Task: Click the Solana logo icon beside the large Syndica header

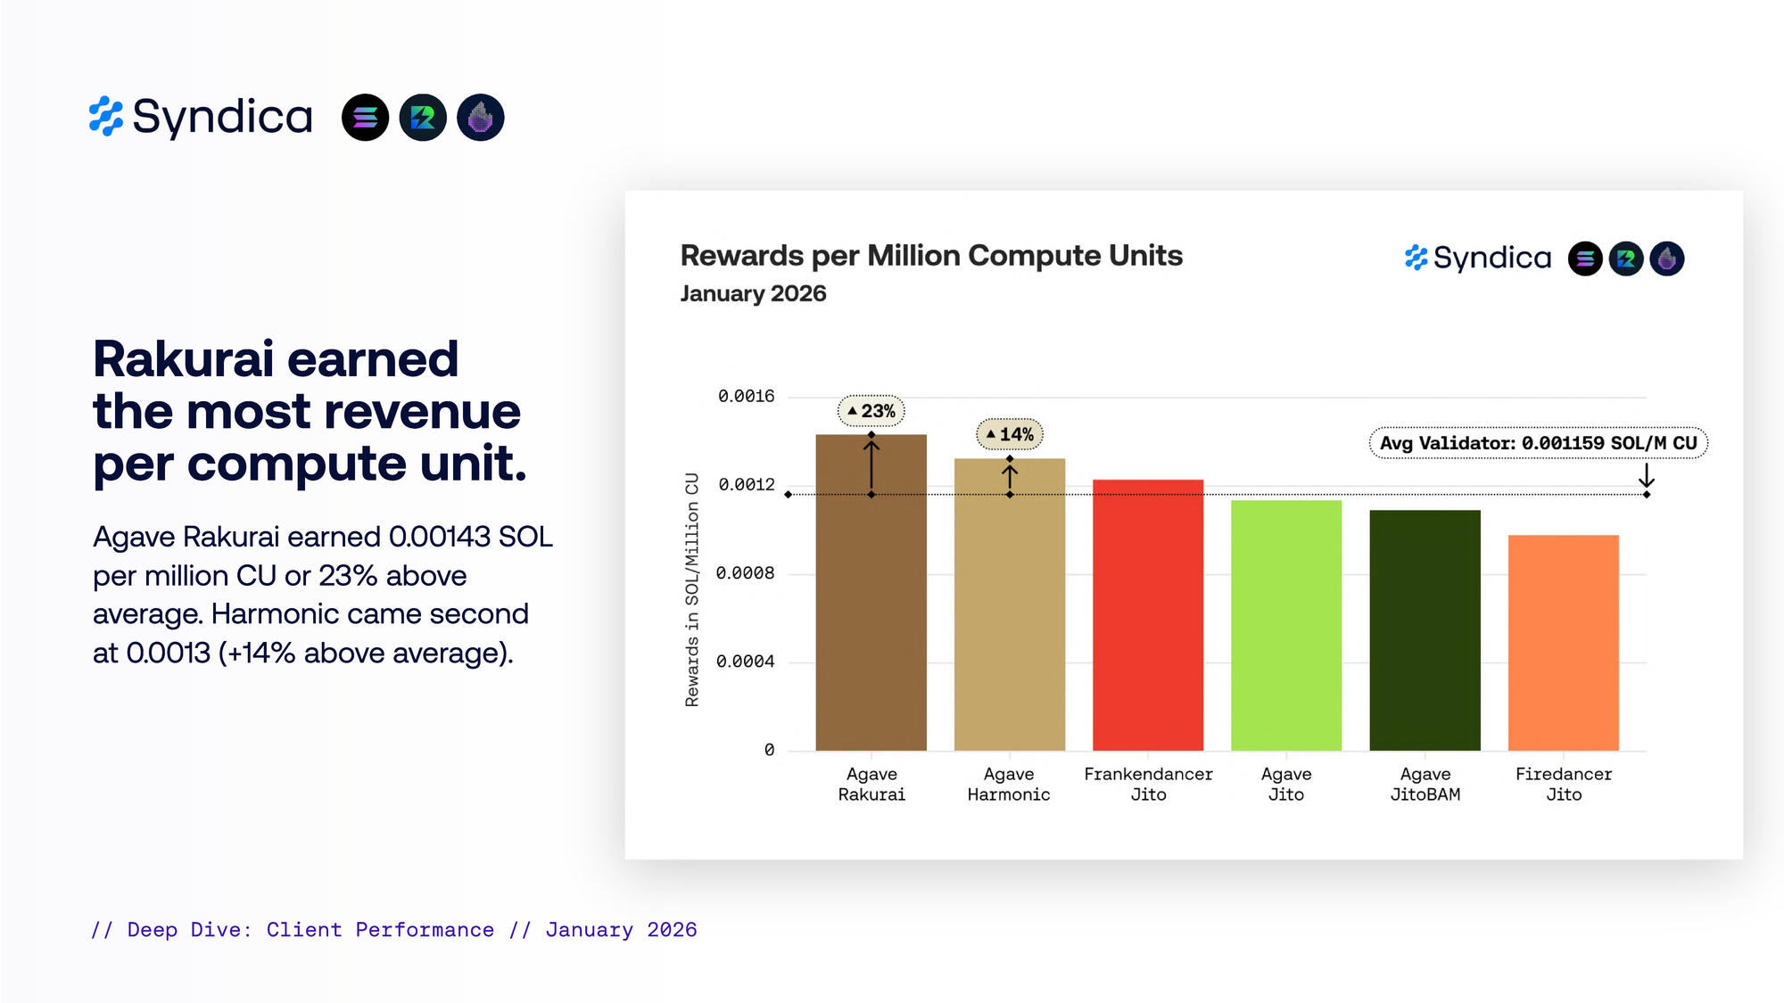Action: coord(365,118)
